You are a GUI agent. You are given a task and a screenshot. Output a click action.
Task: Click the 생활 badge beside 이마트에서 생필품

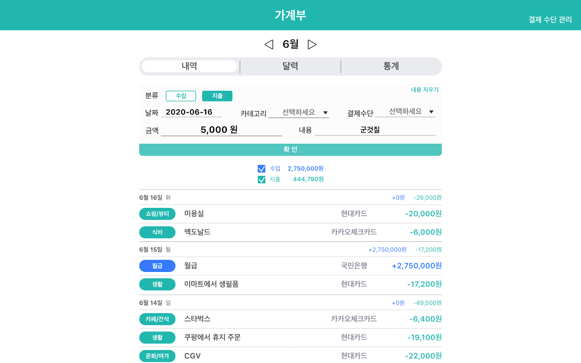click(x=157, y=284)
